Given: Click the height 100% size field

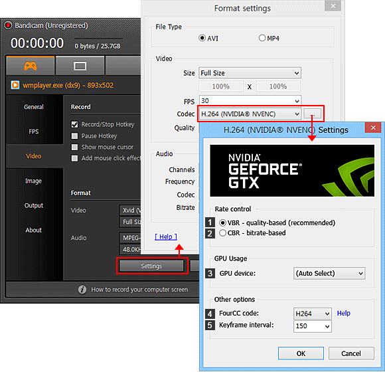Looking at the screenshot, I should click(278, 86).
